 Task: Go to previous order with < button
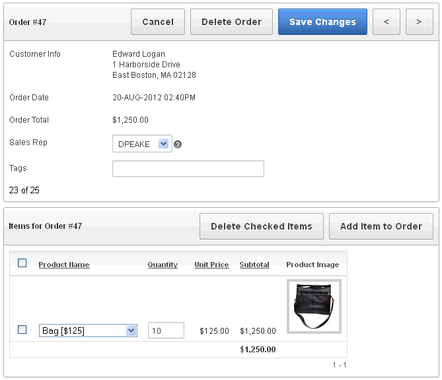[x=387, y=22]
